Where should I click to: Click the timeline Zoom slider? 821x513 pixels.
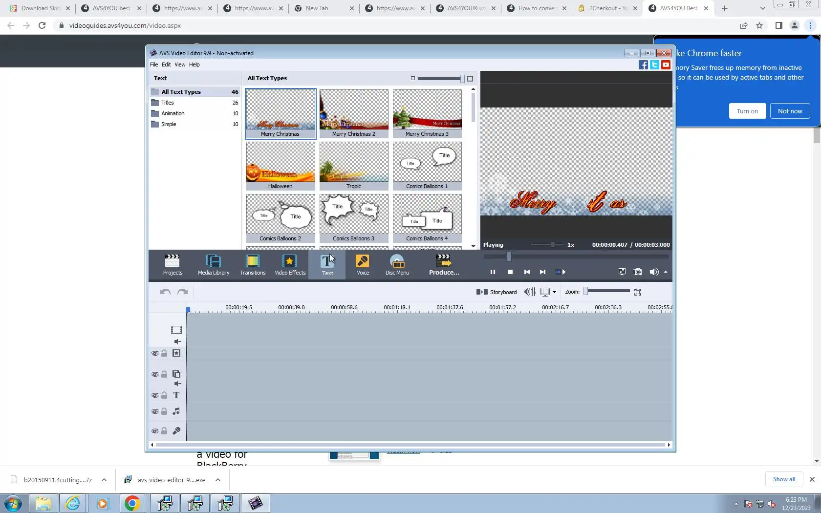[607, 292]
